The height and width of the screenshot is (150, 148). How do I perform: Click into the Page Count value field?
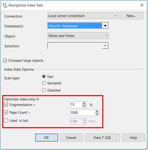[82, 113]
